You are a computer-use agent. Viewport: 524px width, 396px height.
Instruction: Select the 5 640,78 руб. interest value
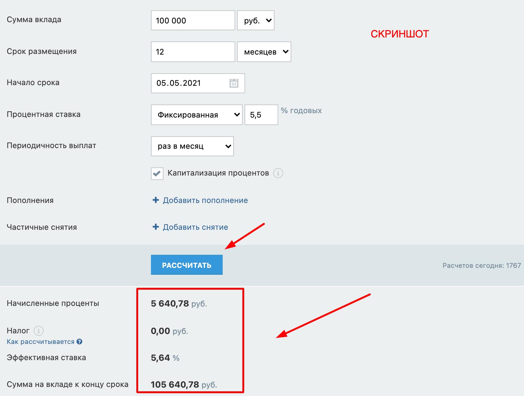179,303
